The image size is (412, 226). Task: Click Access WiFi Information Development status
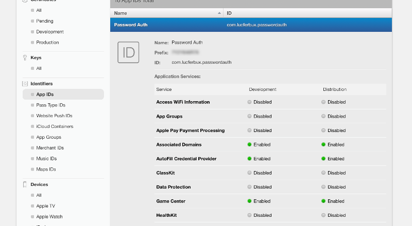(260, 102)
